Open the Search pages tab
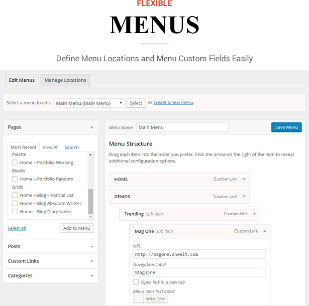Image resolution: width=309 pixels, height=306 pixels. click(71, 147)
